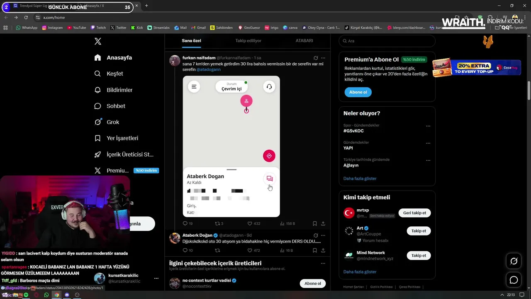The height and width of the screenshot is (299, 531).
Task: Open more options for YAPI trend
Action: [428, 143]
